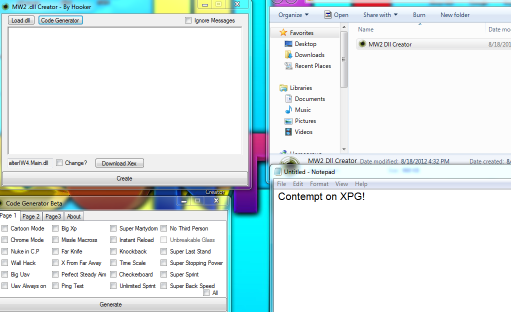Screen dimensions: 511x312
Task: Enable Unlimited Sprint checkbox
Action: pos(113,286)
